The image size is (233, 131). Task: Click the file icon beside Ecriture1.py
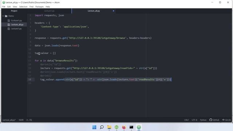tap(9, 20)
